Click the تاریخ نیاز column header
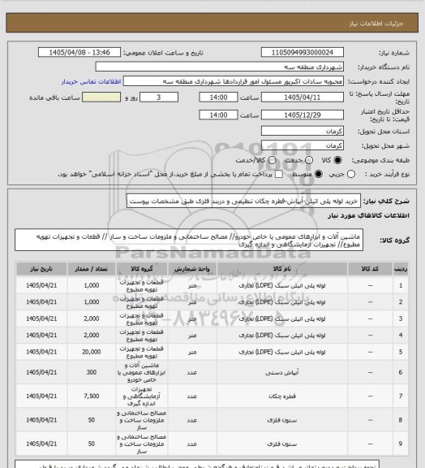This screenshot has height=468, width=425. [x=41, y=269]
